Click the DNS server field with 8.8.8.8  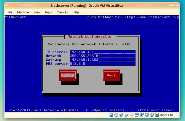[x=103, y=64]
